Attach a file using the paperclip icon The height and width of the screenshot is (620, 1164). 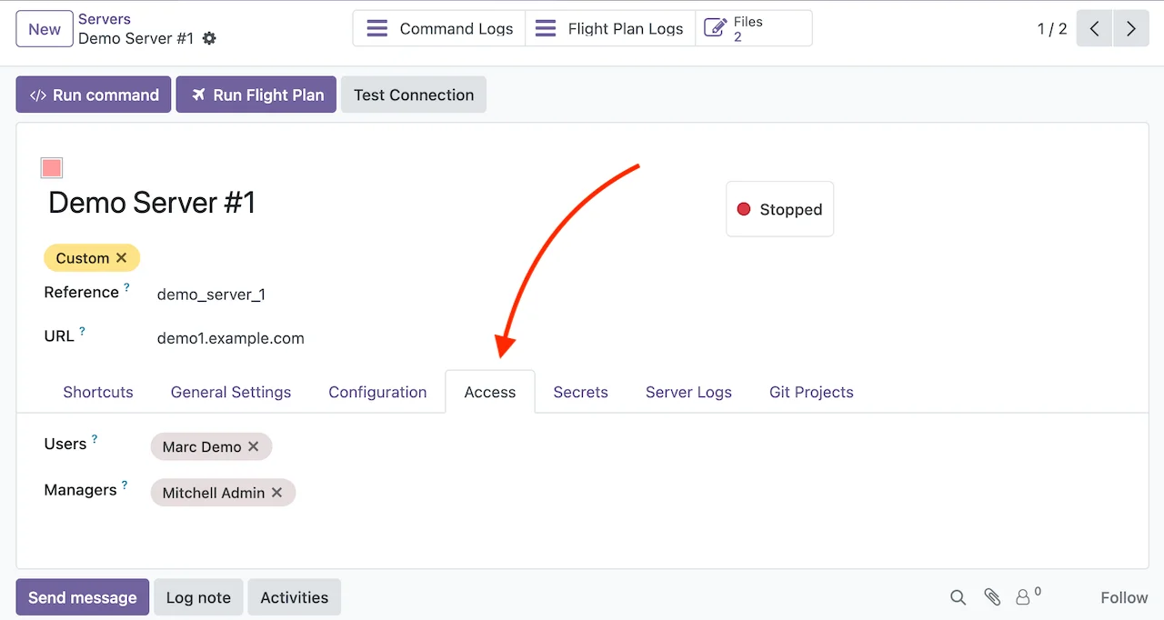pos(992,597)
